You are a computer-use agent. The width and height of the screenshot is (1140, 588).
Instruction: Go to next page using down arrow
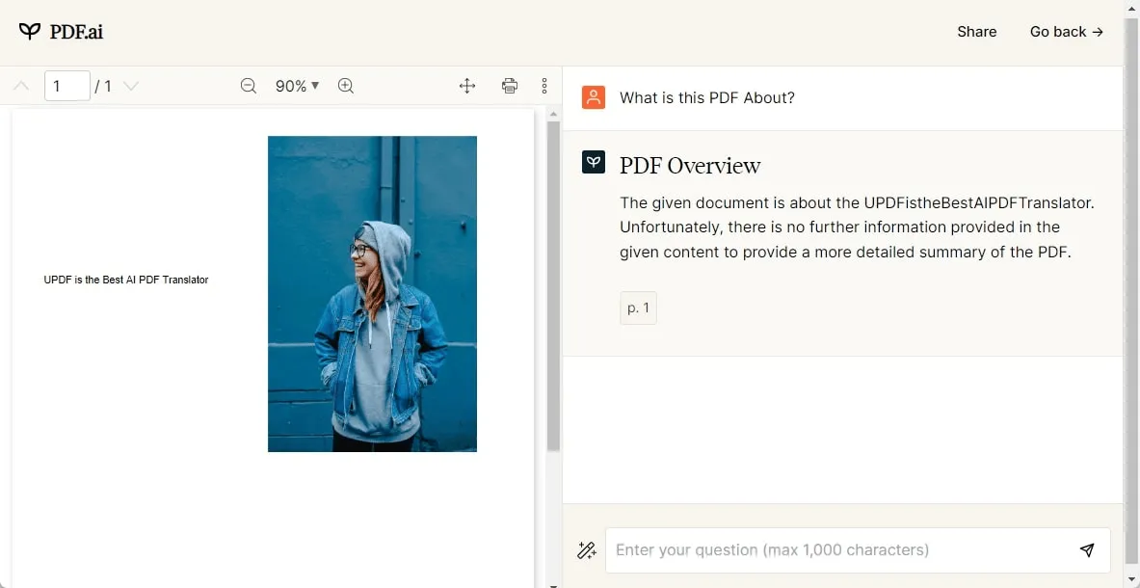pyautogui.click(x=131, y=86)
